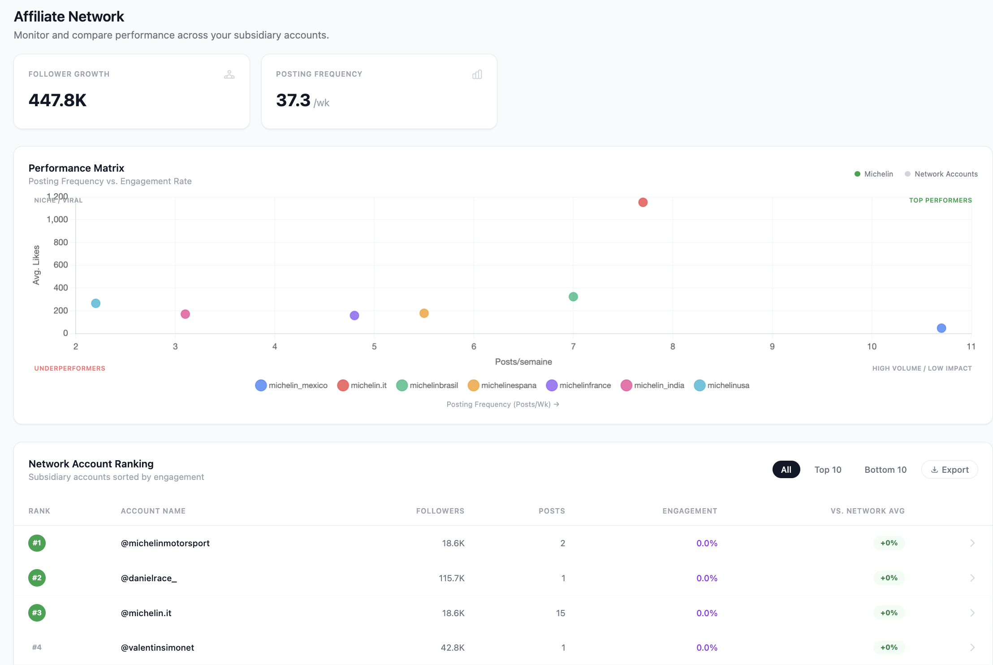Click the High Volume / Low Impact label
Screen dimensions: 993x665
922,368
